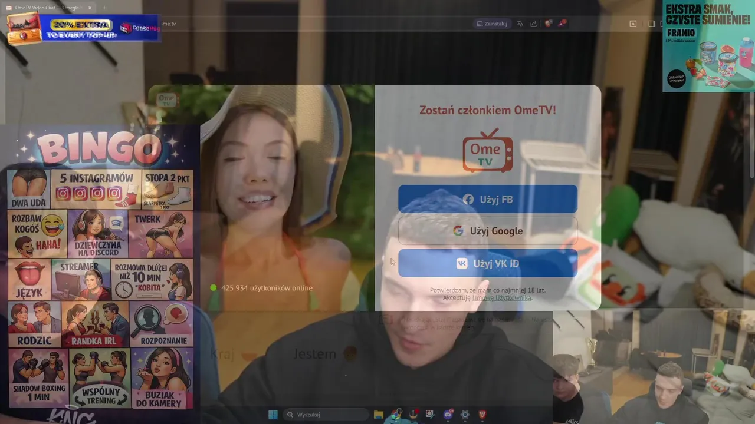The image size is (755, 424).
Task: Click the TWERK bingo tile
Action: click(x=160, y=234)
